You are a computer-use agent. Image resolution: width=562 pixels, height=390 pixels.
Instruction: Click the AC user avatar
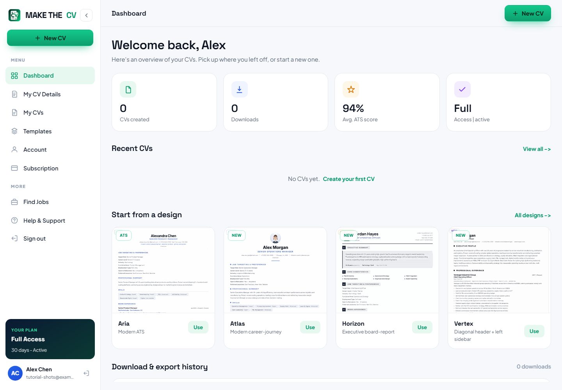pos(15,373)
